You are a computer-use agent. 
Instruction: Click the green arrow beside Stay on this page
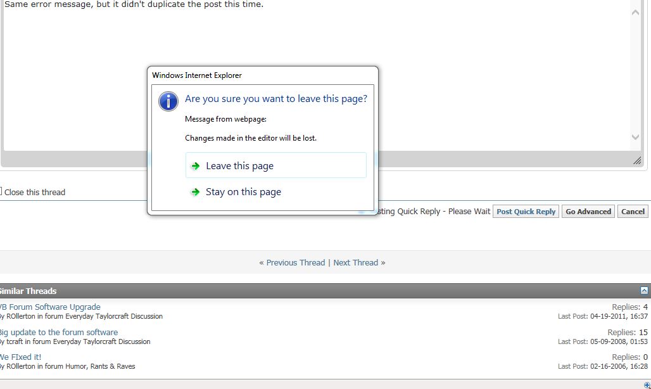(x=194, y=192)
